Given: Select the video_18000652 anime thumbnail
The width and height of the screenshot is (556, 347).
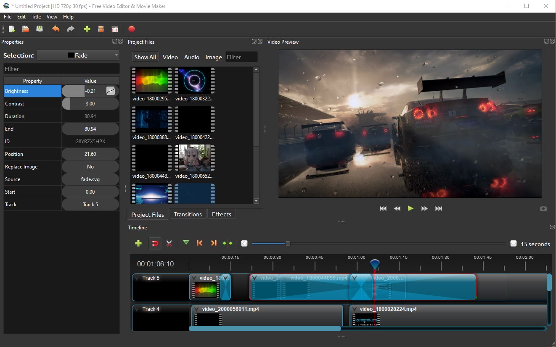Looking at the screenshot, I should (x=194, y=158).
